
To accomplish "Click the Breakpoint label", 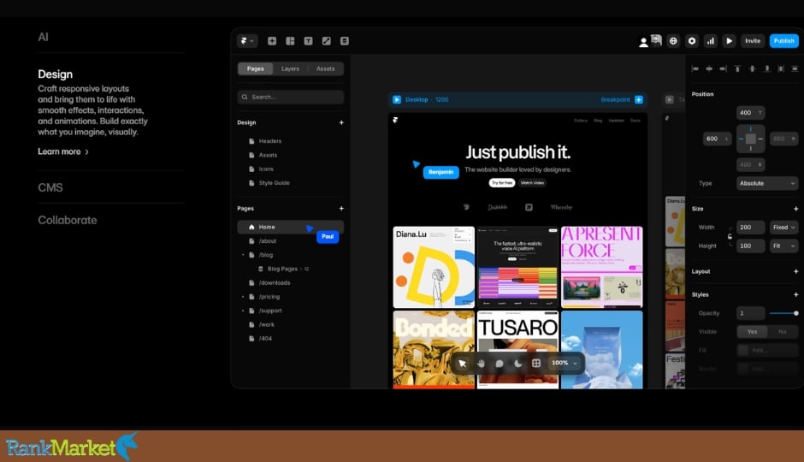I will [x=615, y=100].
